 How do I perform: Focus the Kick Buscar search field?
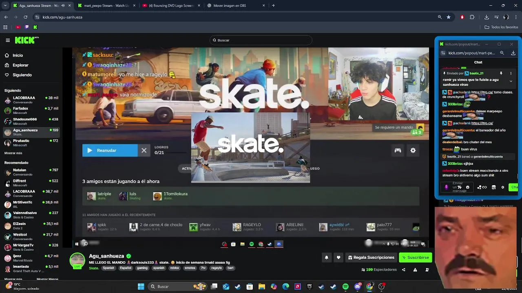click(x=261, y=40)
